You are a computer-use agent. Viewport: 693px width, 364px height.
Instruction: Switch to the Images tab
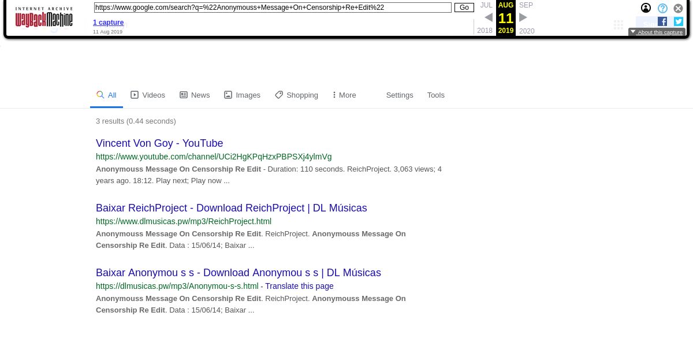[242, 95]
